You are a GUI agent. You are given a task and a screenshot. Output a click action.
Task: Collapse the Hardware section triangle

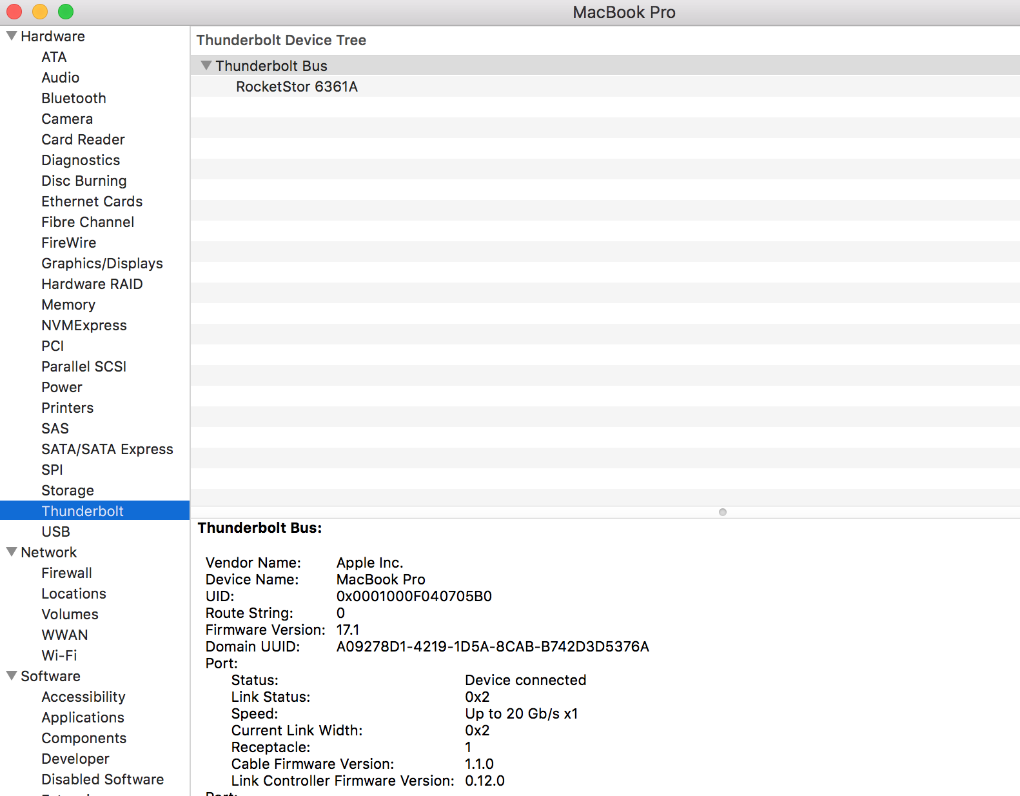click(11, 36)
